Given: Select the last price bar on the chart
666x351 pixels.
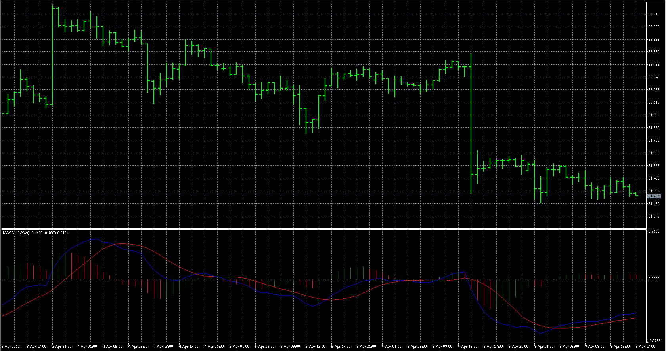Looking at the screenshot, I should pos(636,194).
